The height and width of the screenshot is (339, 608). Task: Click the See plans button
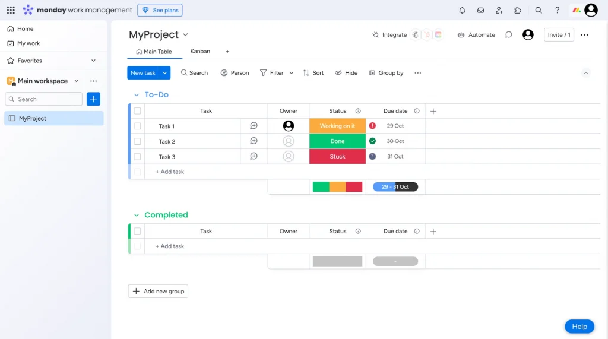point(160,10)
